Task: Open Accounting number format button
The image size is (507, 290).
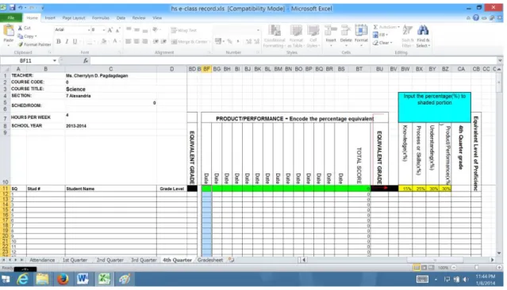Action: pos(218,41)
